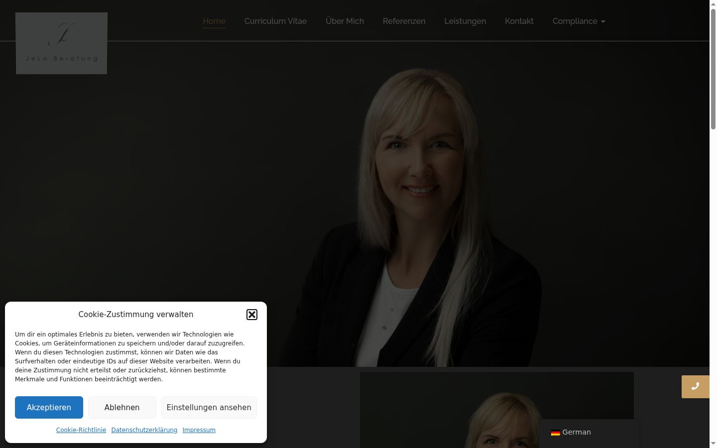Follow the Impressum link
This screenshot has height=448, width=717.
[x=199, y=430]
